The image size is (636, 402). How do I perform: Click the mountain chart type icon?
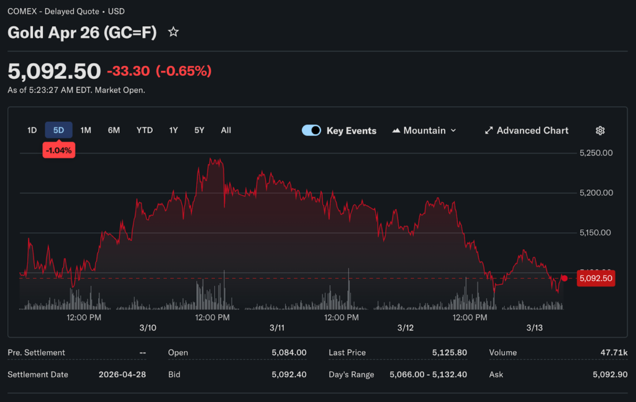396,130
